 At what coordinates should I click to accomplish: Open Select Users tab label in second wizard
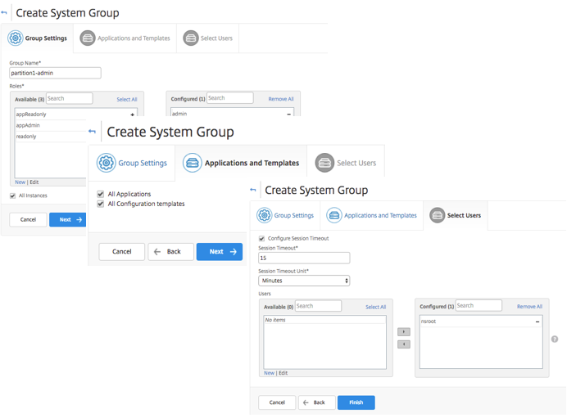[356, 163]
